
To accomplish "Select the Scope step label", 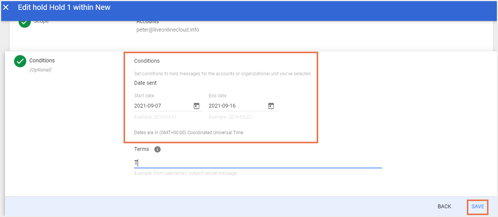I will 41,22.
